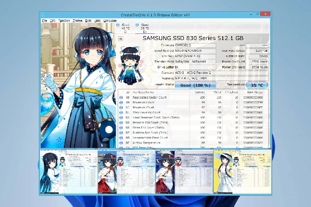Select the Wear Leveling Count attribute name
This screenshot has height=207, width=311.
[147, 113]
